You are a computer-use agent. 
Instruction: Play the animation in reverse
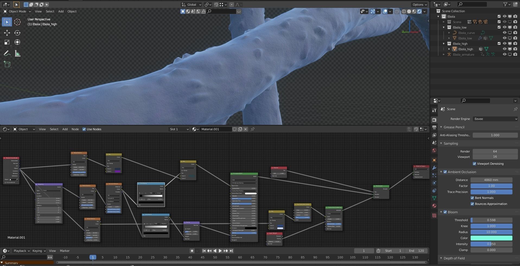[215, 251]
